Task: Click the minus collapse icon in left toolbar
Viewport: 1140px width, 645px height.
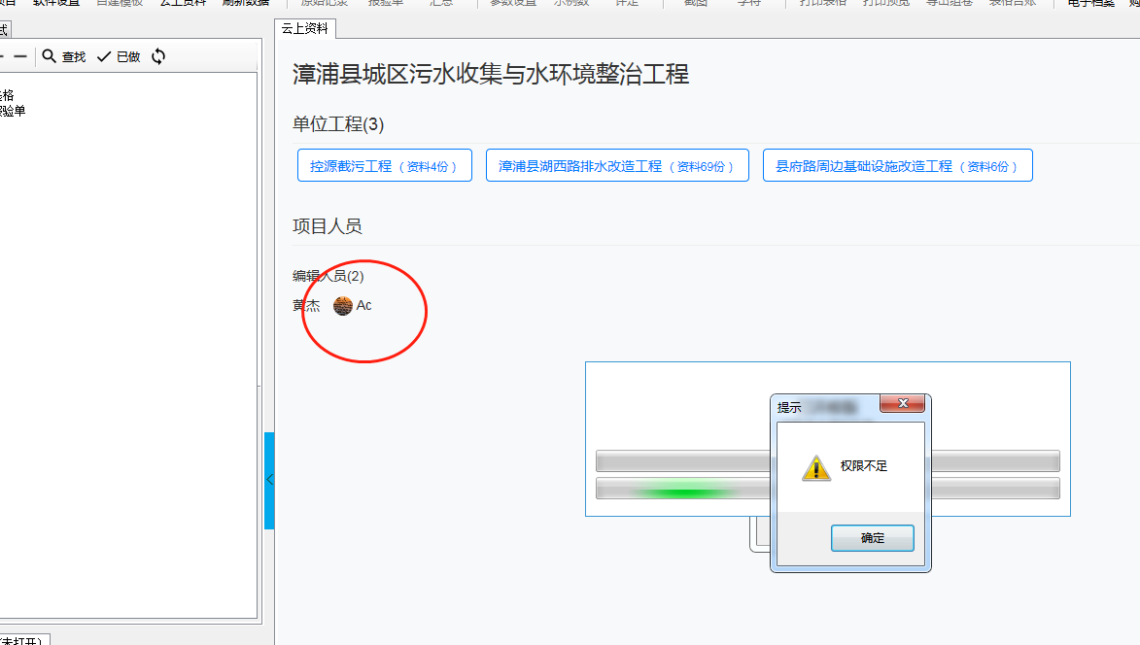Action: [19, 56]
